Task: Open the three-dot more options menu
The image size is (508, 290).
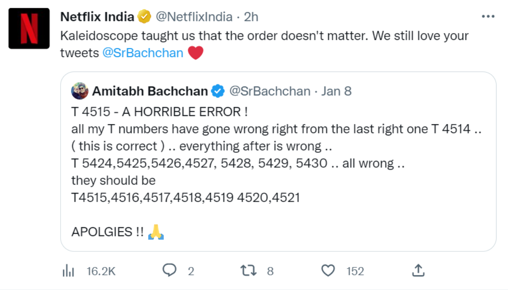Action: 488,16
